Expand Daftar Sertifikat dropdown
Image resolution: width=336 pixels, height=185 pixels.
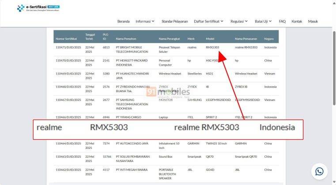tap(208, 22)
